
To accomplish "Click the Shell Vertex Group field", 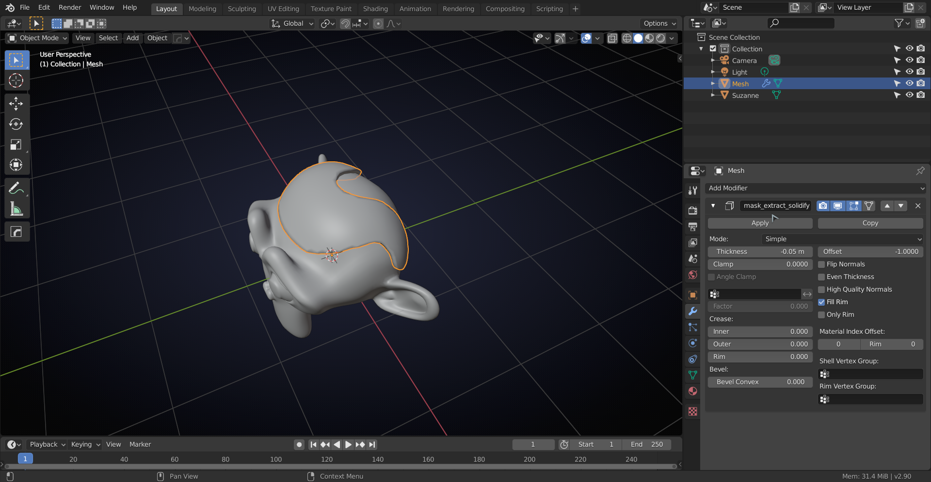I will coord(870,374).
